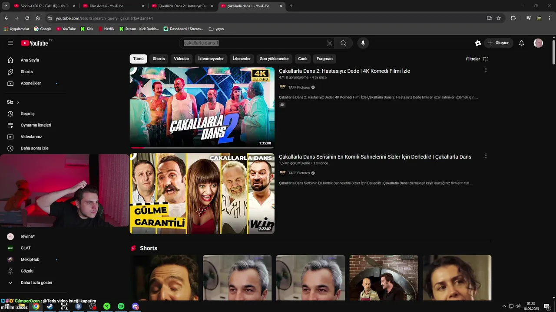The image size is (556, 312).
Task: Switch to the Siccin 4 browser tab
Action: (x=44, y=6)
